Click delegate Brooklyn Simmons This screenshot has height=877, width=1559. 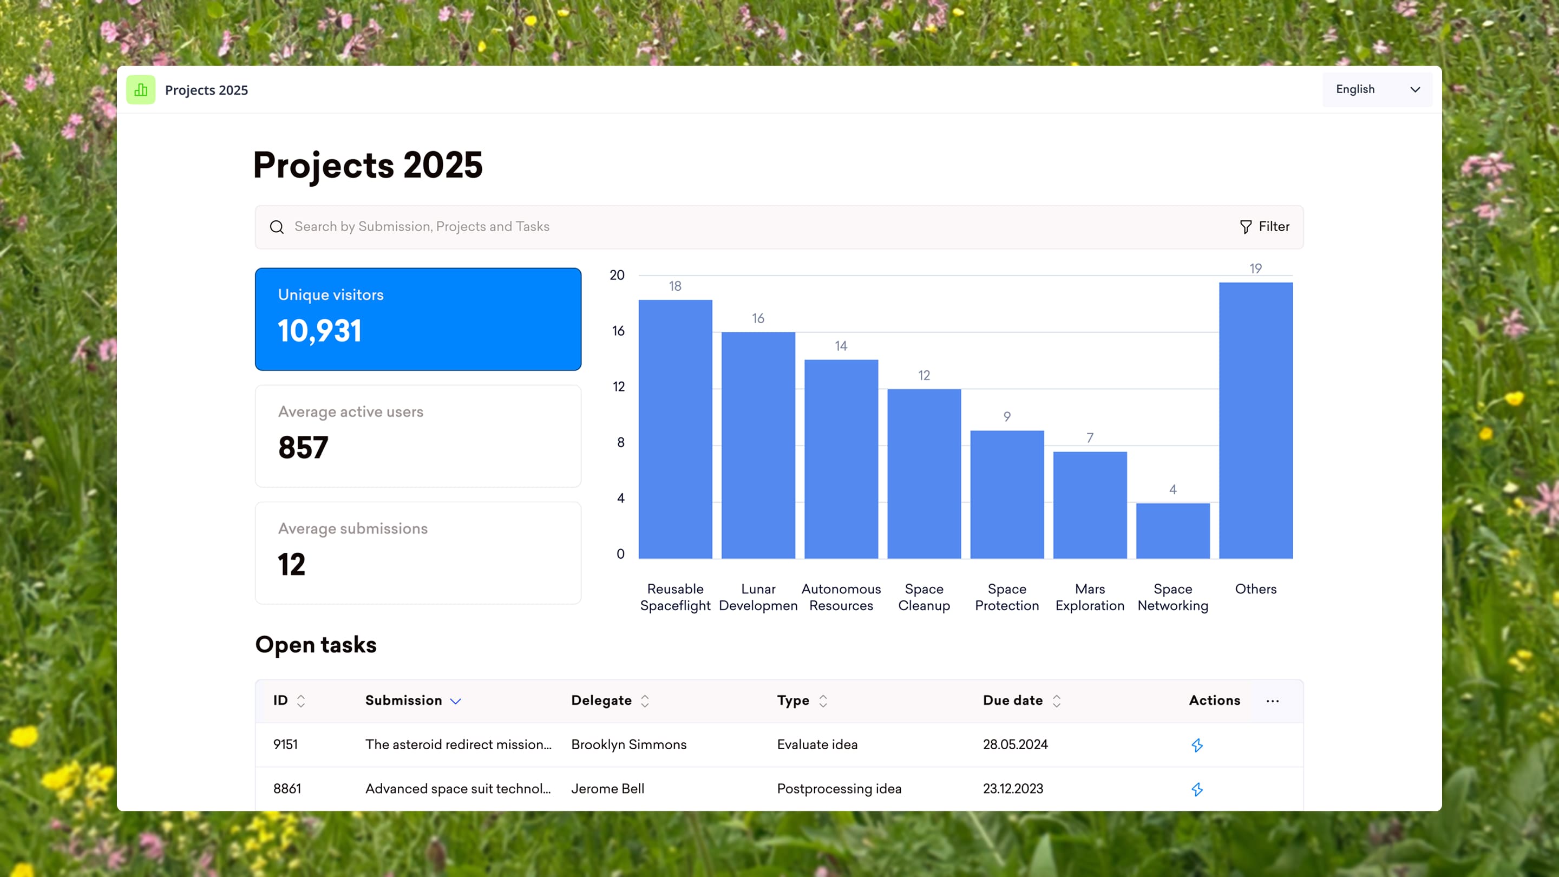pos(629,744)
